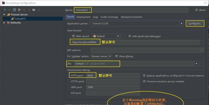Viewport: 209px width, 105px height.
Task: Enable the Share checkbox
Action: [x=196, y=10]
